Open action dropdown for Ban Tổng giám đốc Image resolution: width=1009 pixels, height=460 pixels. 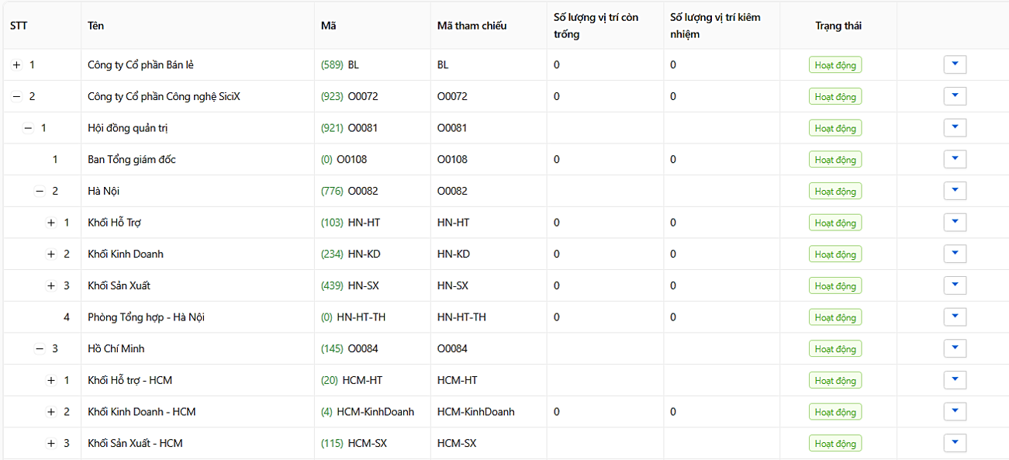coord(955,159)
